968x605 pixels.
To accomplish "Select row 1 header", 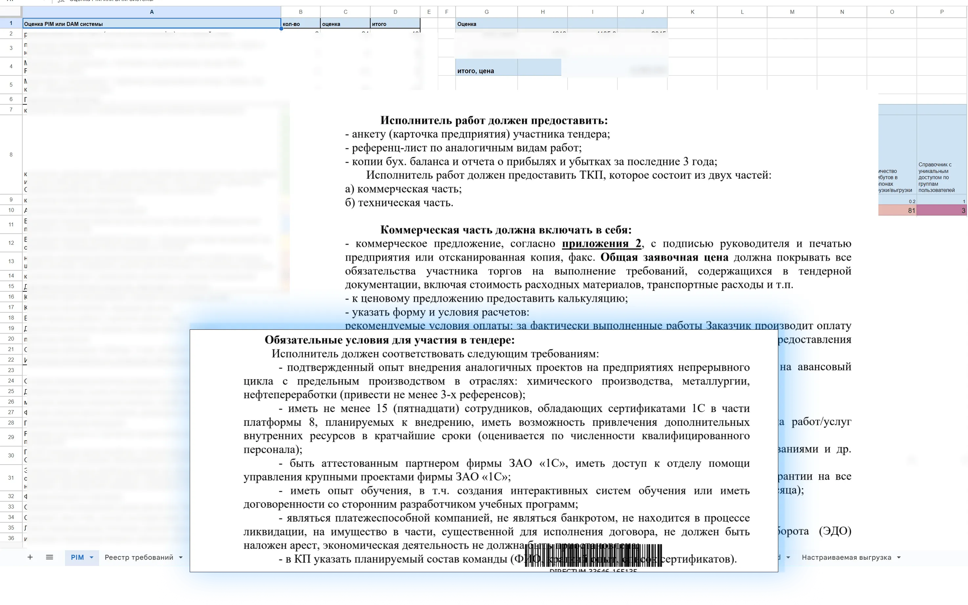I will click(11, 23).
